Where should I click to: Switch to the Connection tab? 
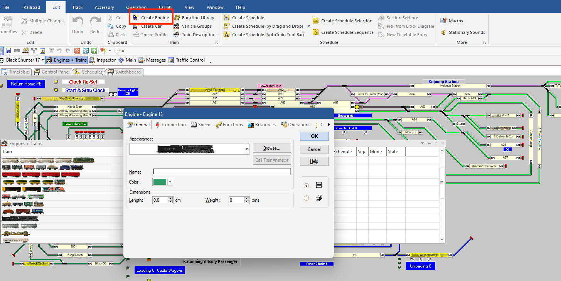click(x=170, y=125)
